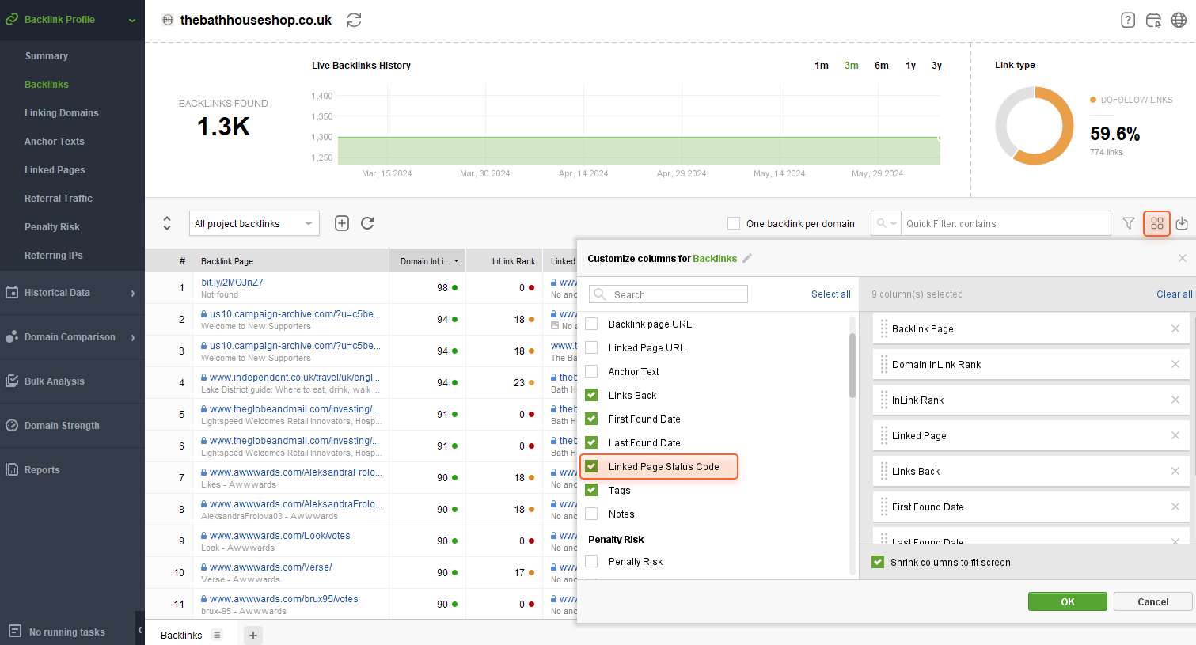Uncheck the Last Found Date checkbox
Viewport: 1196px width, 645px height.
pyautogui.click(x=591, y=442)
